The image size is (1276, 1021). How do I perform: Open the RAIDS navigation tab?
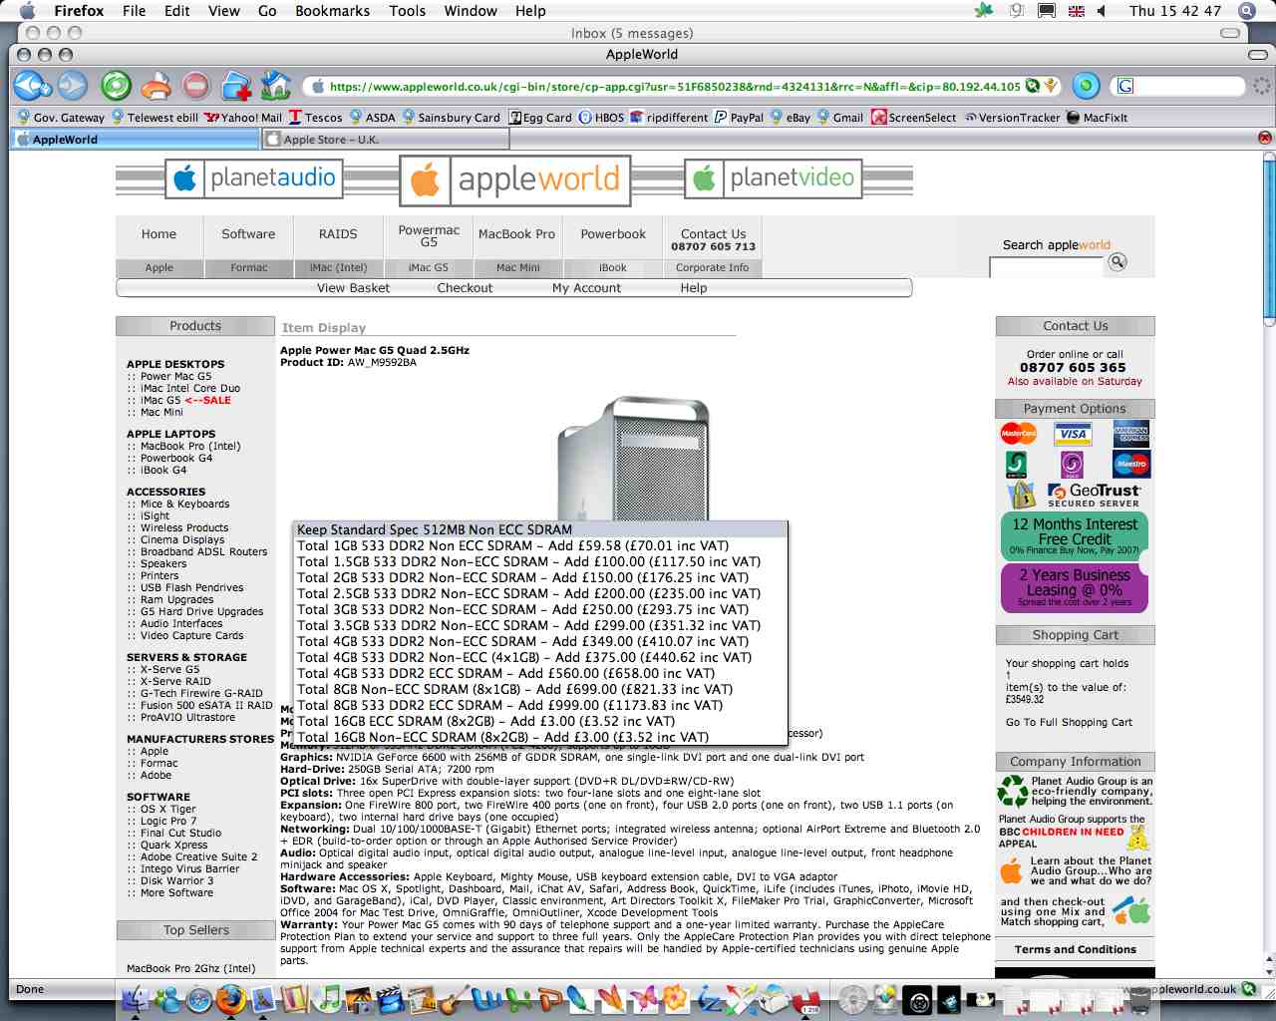point(338,234)
